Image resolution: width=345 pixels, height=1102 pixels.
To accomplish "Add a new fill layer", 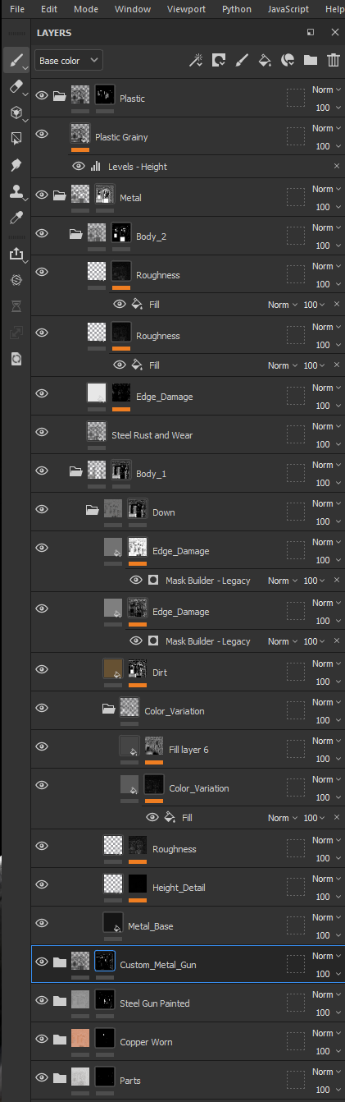I will click(x=264, y=60).
